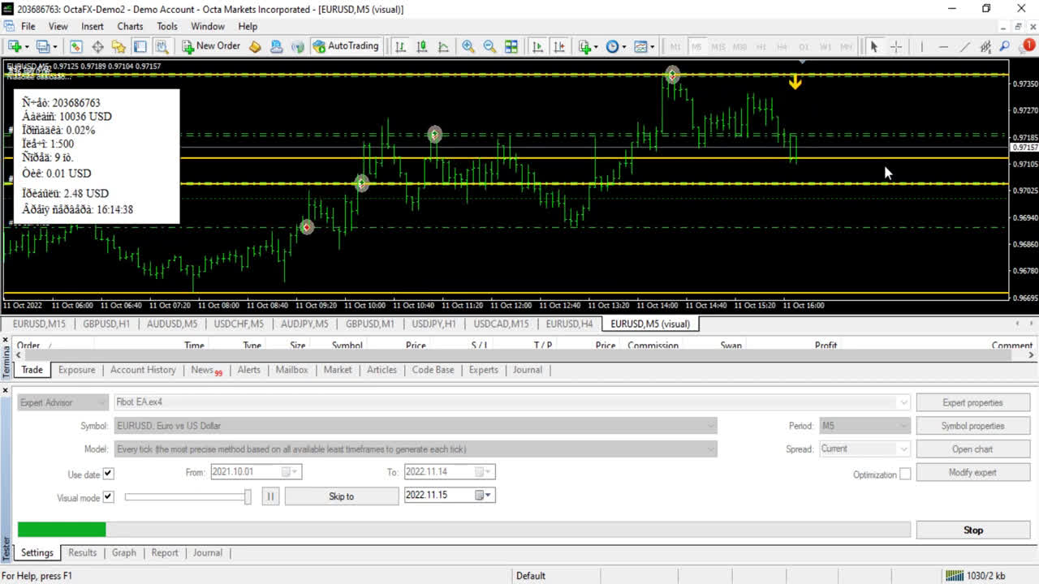Click the Skip to button
This screenshot has height=584, width=1039.
pyautogui.click(x=341, y=496)
